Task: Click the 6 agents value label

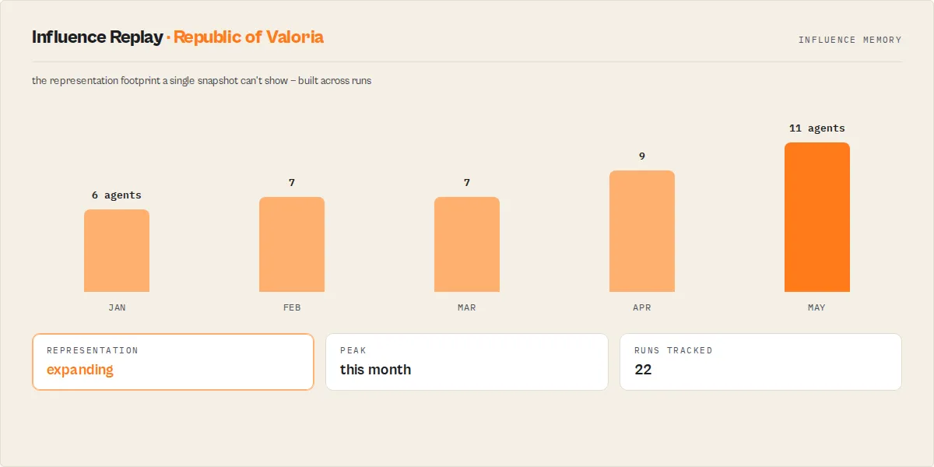Action: [117, 195]
